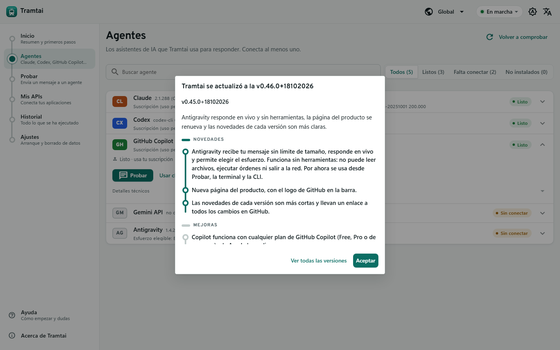Click the Sin conectar badge for Gemini API
This screenshot has width=560, height=350.
(x=512, y=213)
